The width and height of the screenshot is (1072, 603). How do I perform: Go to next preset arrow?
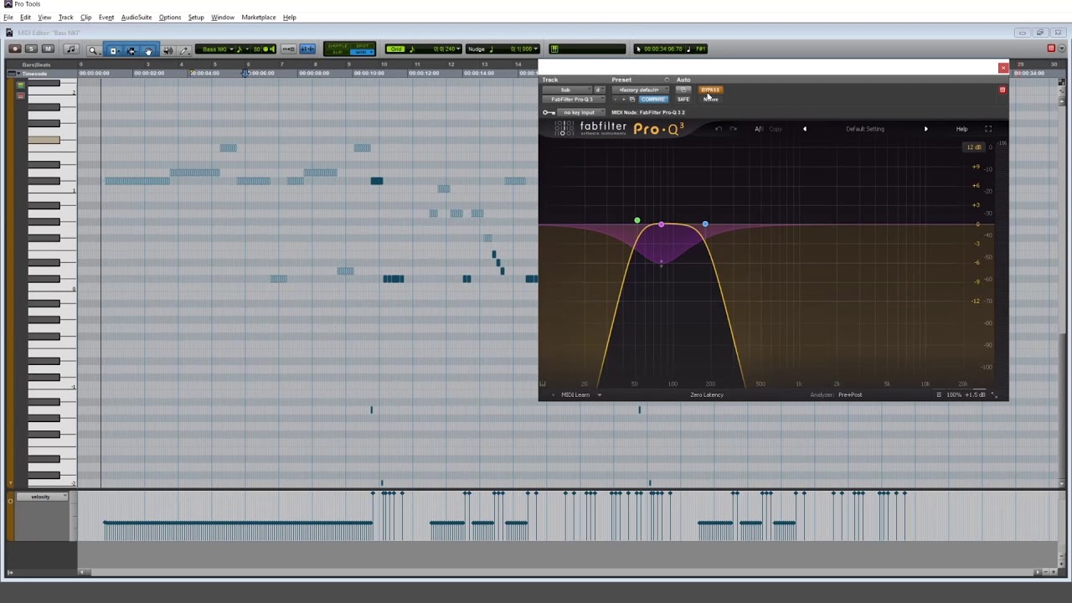coord(925,129)
